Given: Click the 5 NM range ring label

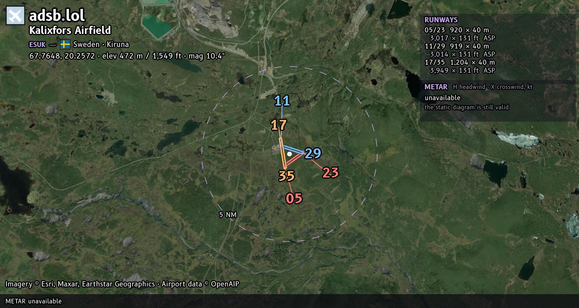Looking at the screenshot, I should (x=228, y=215).
